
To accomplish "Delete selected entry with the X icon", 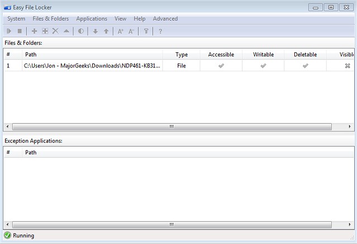I will (55, 31).
